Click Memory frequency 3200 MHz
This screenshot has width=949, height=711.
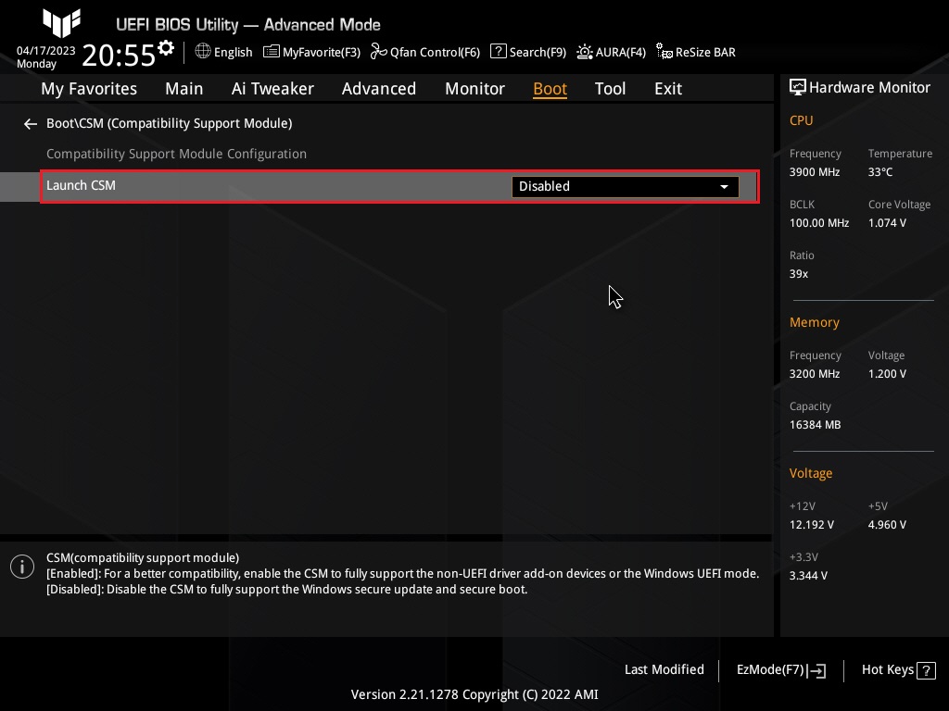814,374
